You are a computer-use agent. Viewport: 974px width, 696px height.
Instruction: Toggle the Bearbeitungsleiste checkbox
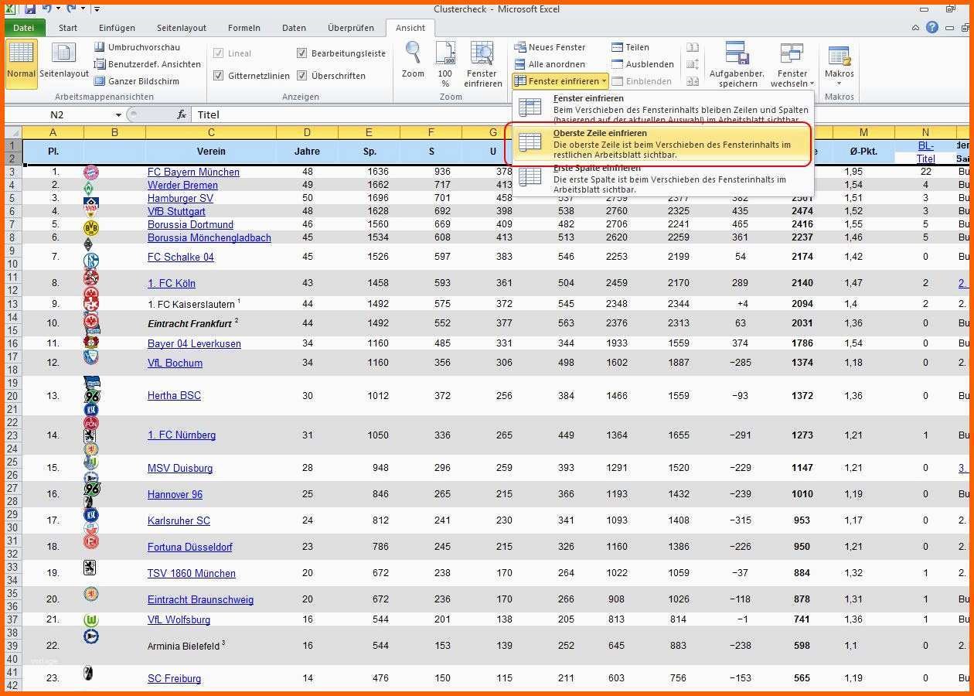[302, 53]
